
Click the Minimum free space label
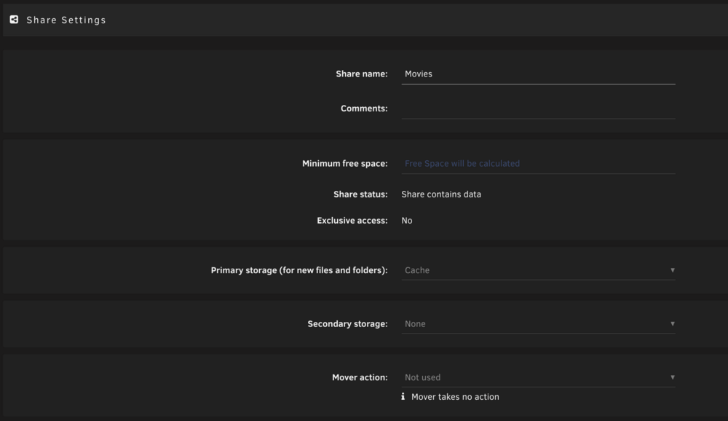coord(345,164)
